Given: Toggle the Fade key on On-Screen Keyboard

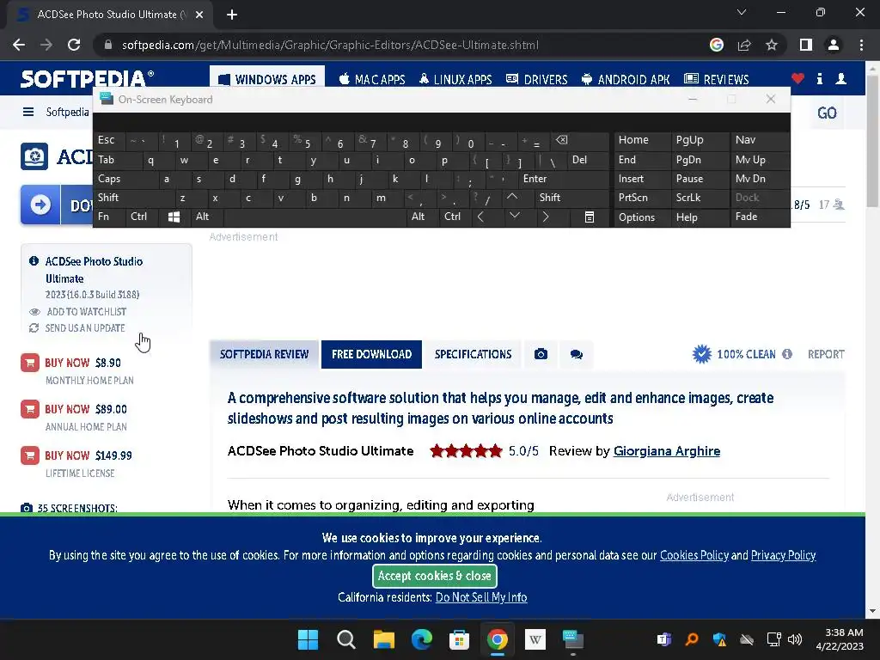Looking at the screenshot, I should click(760, 216).
